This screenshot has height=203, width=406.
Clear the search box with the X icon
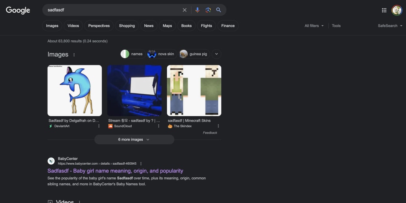185,10
